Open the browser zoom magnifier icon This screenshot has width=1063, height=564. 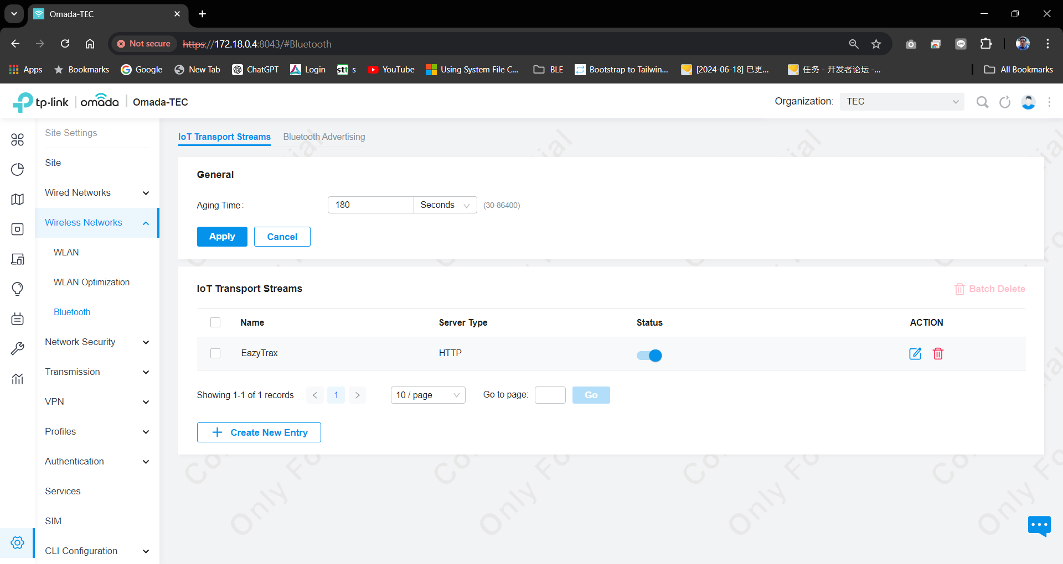pos(854,44)
